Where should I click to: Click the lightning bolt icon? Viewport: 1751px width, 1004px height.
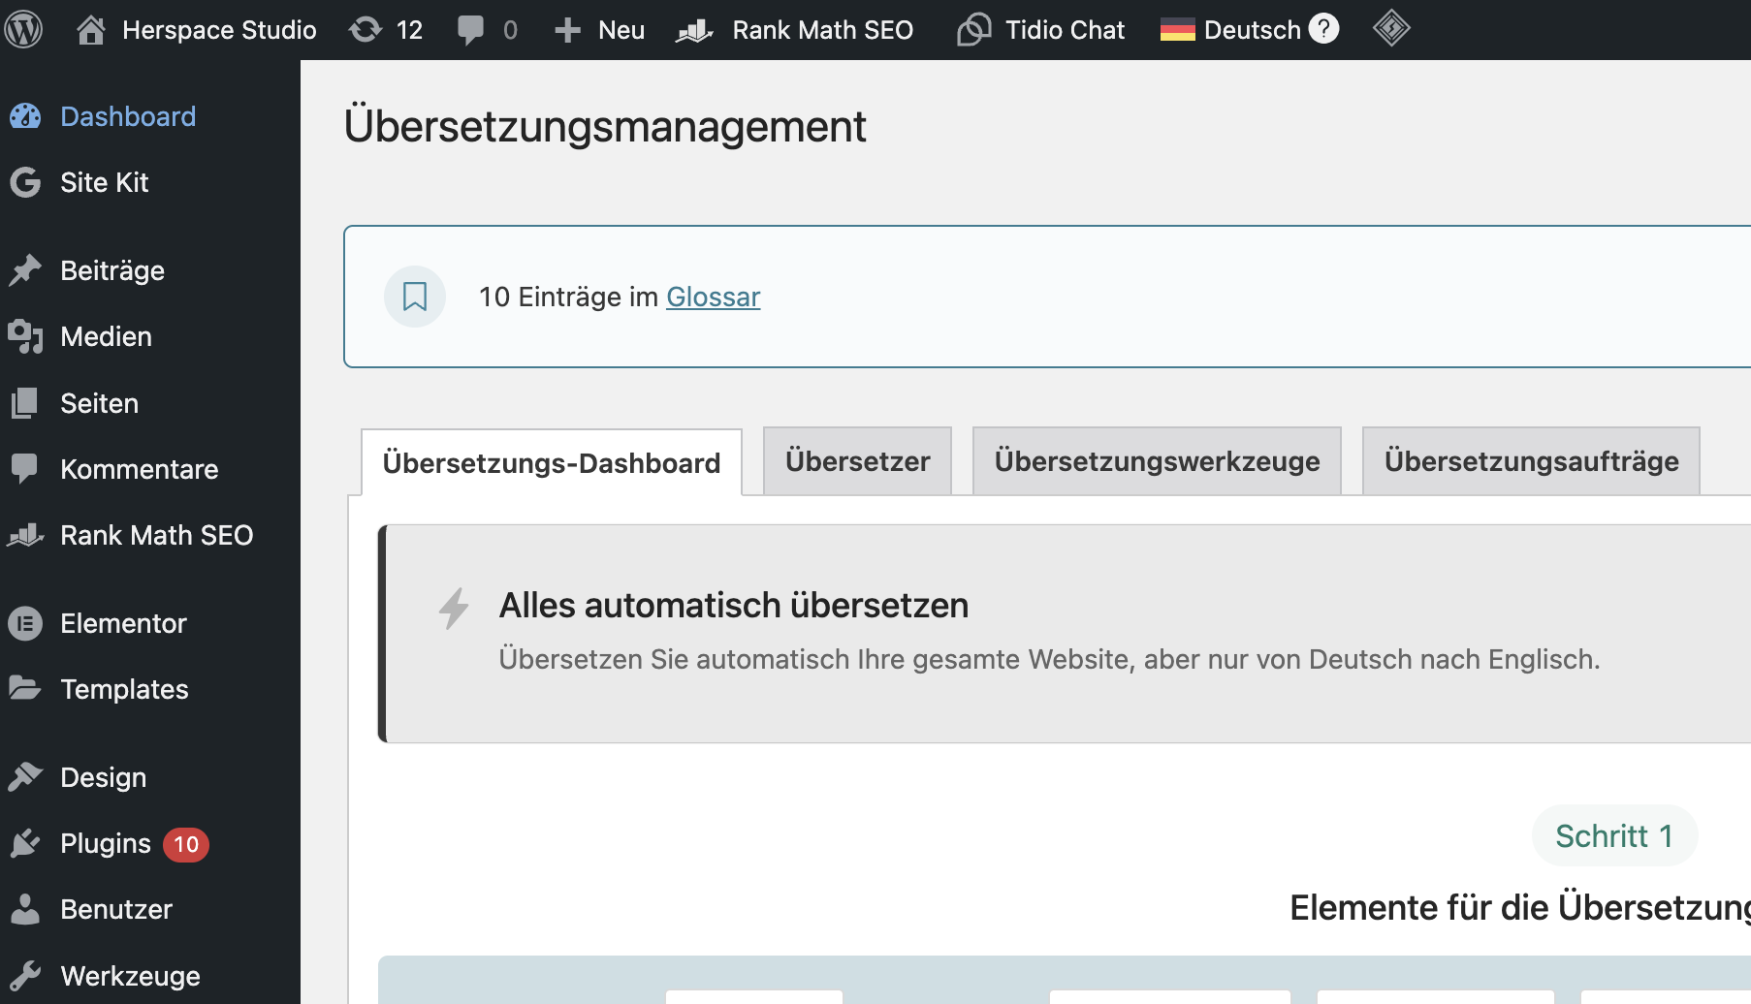(x=454, y=609)
